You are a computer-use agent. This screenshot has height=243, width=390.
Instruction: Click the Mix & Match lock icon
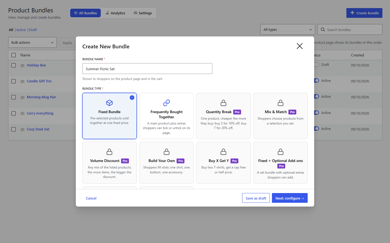pos(281,103)
